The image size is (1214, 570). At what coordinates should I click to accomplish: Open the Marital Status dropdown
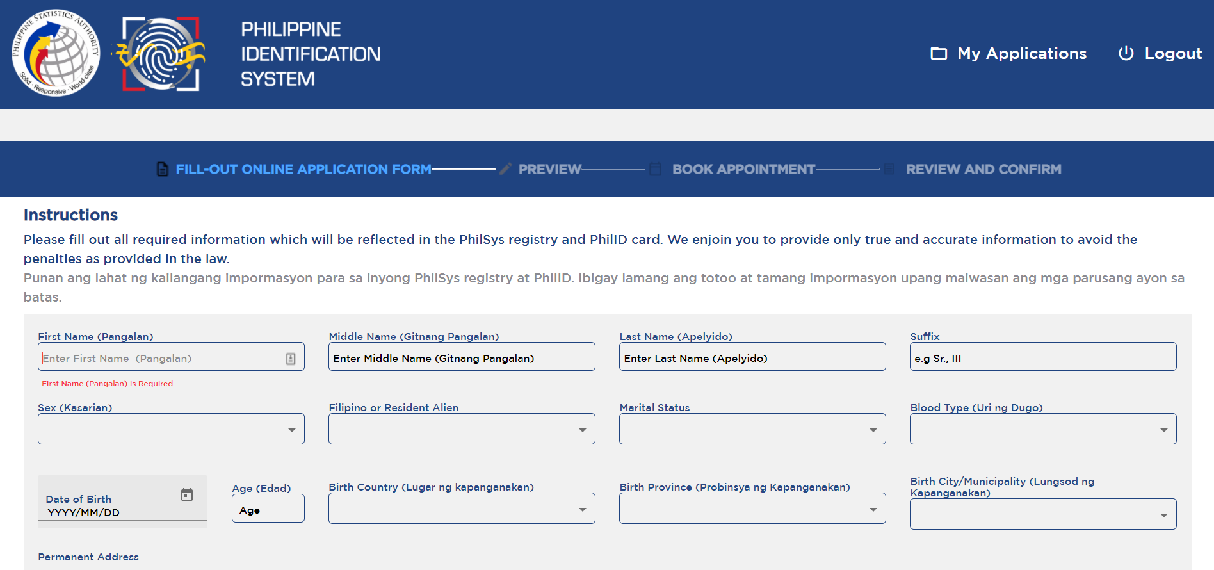pyautogui.click(x=752, y=429)
